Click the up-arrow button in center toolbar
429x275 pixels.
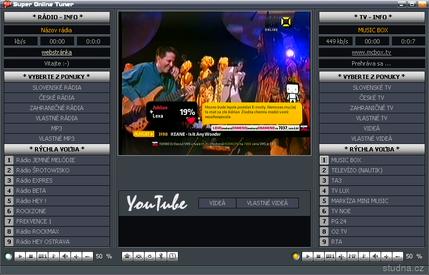click(x=127, y=256)
